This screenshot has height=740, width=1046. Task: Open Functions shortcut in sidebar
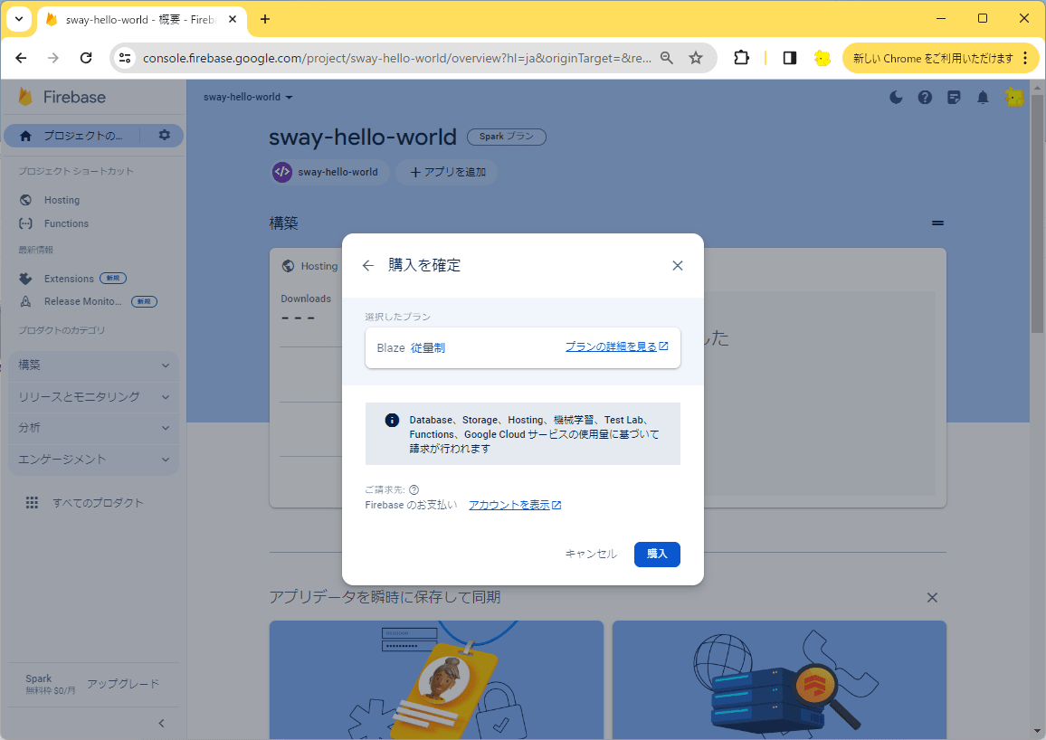66,223
